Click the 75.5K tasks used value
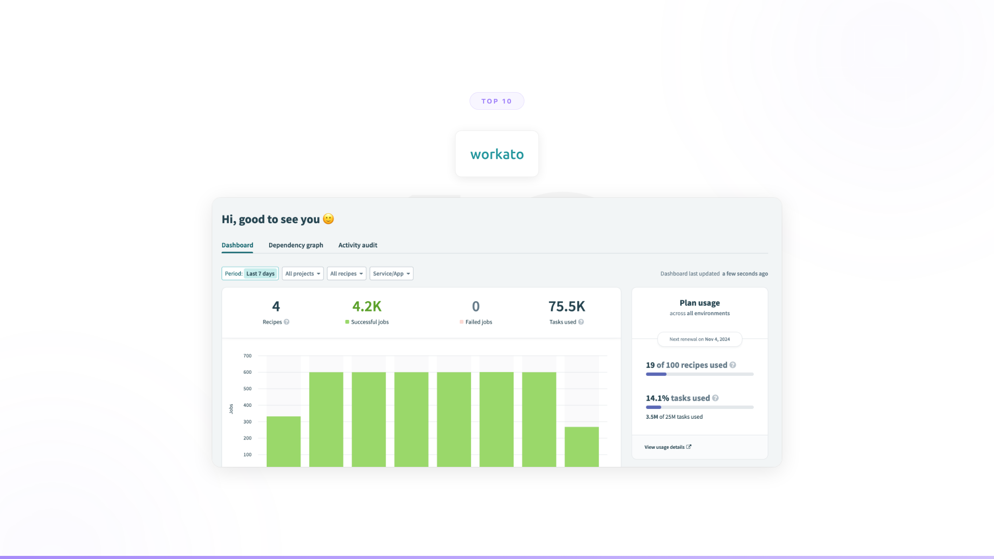Image resolution: width=994 pixels, height=559 pixels. click(x=567, y=306)
